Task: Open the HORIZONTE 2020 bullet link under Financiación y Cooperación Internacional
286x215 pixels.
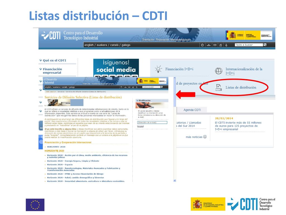Action: pos(56,147)
